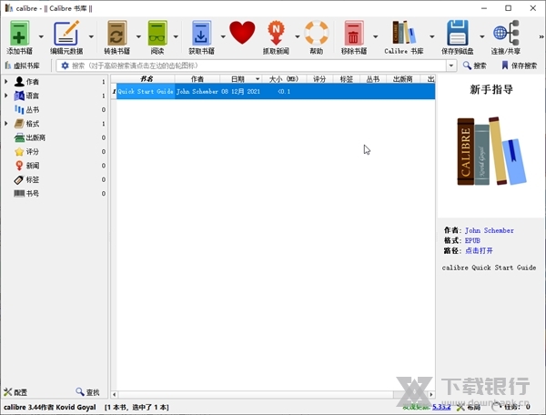Open the Get books dropdown arrow
Screen dimensions: 546x415
223,36
